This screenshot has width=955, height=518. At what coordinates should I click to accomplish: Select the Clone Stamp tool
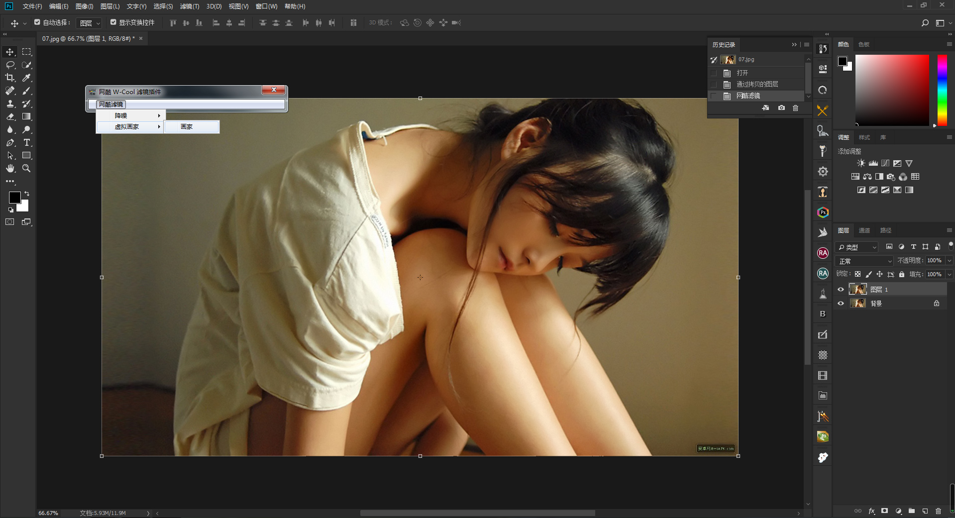10,104
